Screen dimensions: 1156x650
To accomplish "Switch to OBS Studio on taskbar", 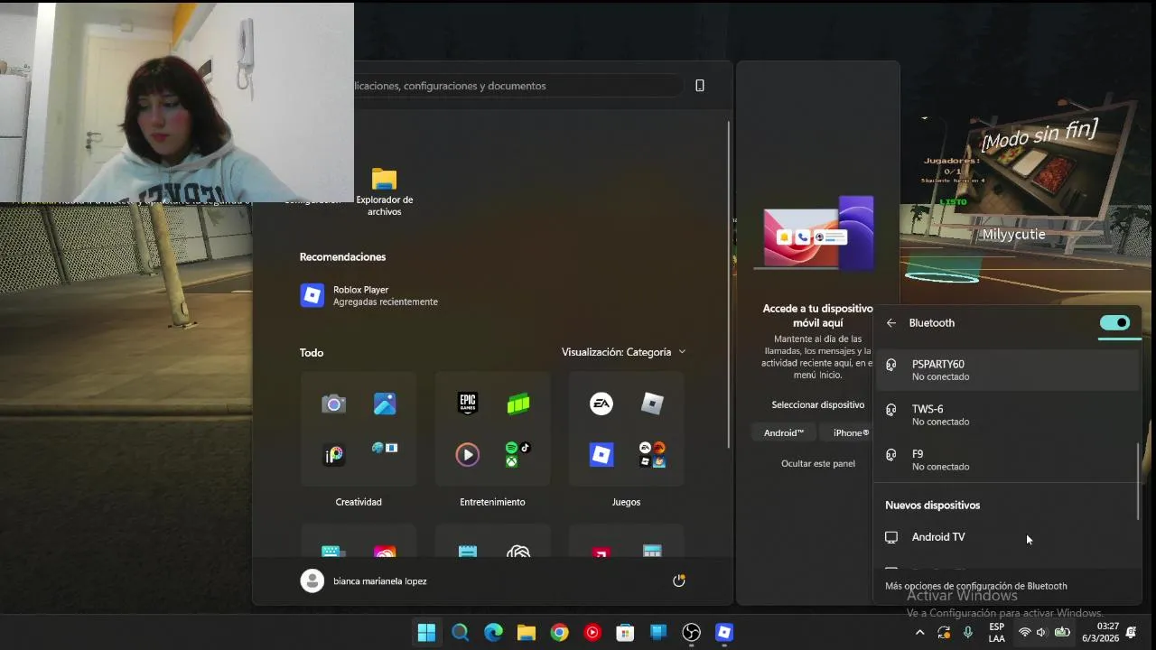I will (692, 633).
